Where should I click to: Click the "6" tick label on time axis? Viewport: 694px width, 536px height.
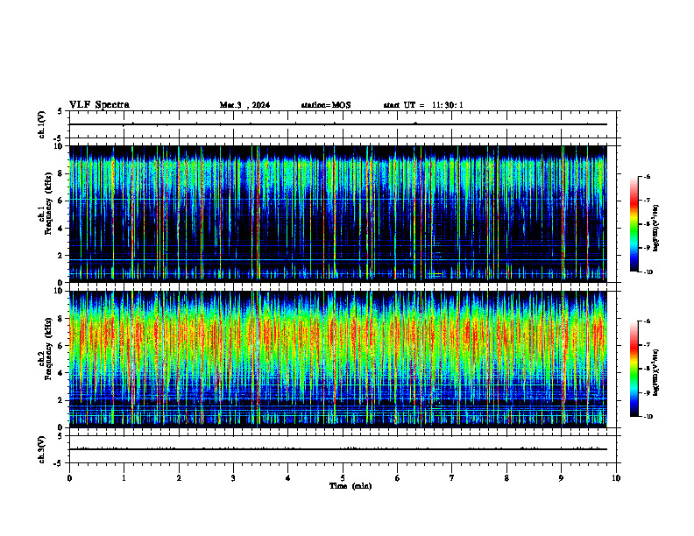pos(397,478)
